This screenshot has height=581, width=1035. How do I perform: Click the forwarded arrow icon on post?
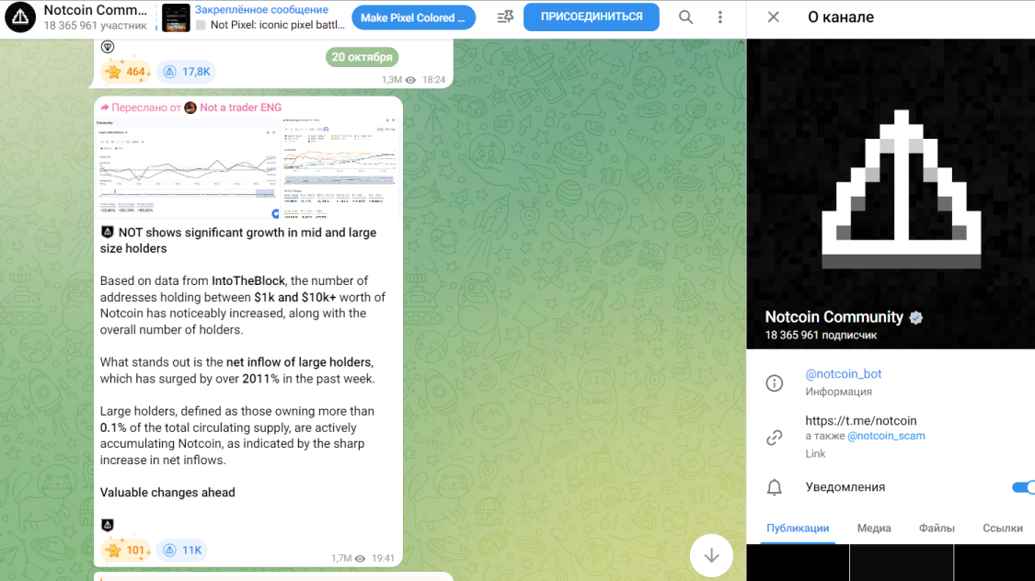pos(104,108)
